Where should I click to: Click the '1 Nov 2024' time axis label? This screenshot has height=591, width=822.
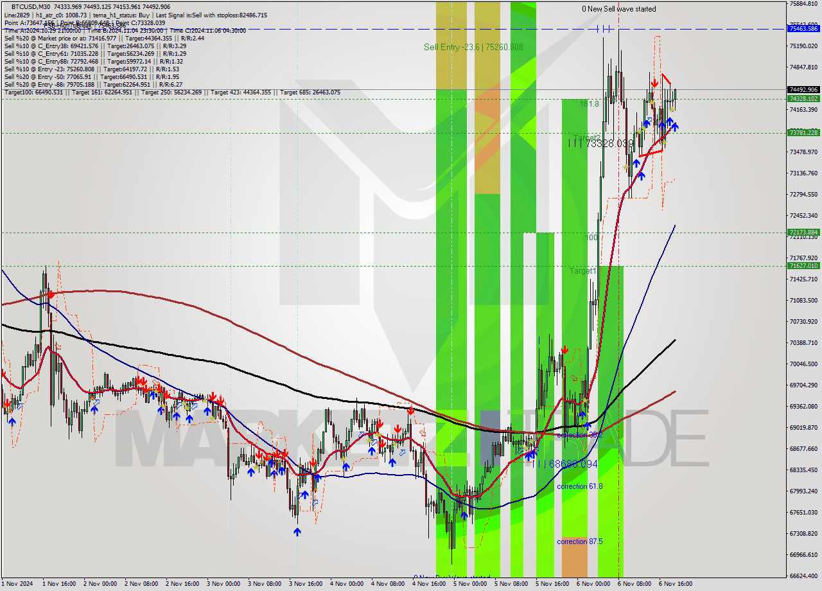point(16,584)
